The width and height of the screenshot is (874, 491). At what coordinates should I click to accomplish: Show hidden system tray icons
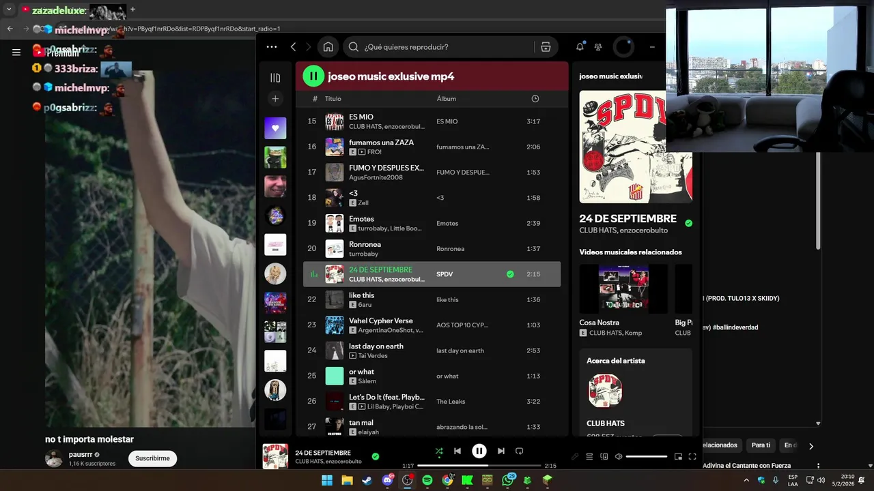point(746,480)
